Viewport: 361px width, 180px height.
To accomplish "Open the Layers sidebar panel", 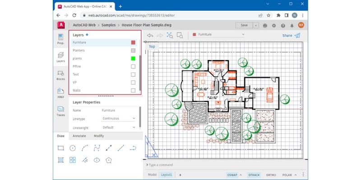I will tap(61, 57).
